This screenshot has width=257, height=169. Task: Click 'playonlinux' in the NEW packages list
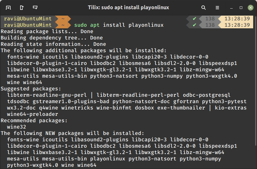107,158
